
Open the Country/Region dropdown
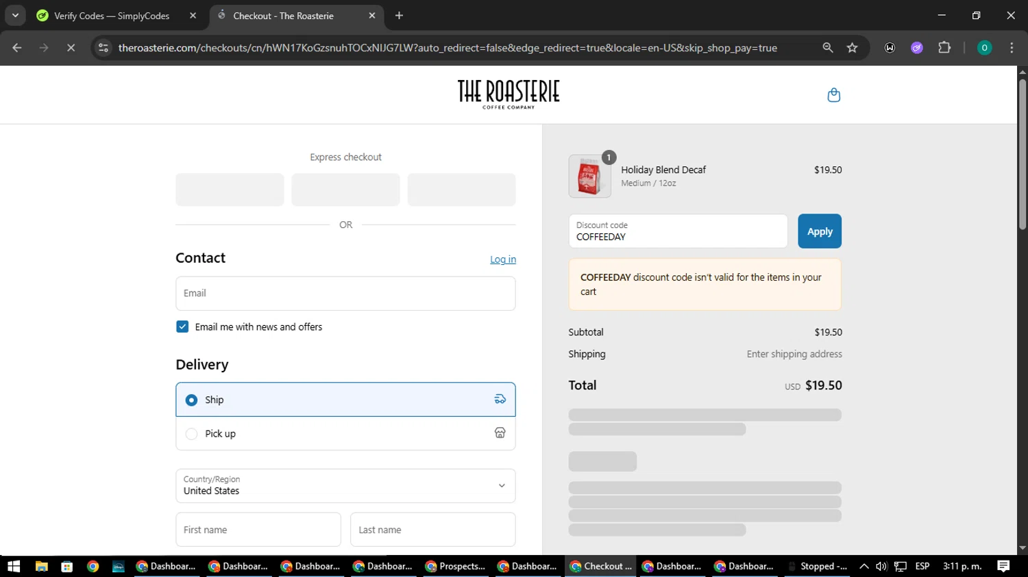[x=345, y=486]
